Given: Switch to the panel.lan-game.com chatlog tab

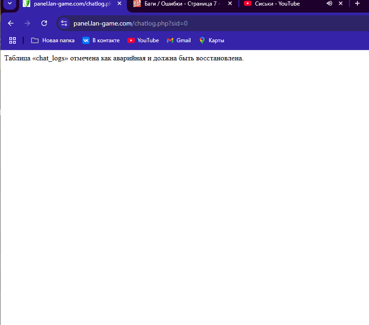Looking at the screenshot, I should pyautogui.click(x=70, y=4).
